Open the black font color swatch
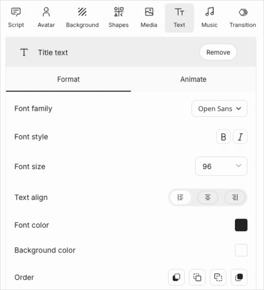This screenshot has height=290, width=264. coord(241,225)
